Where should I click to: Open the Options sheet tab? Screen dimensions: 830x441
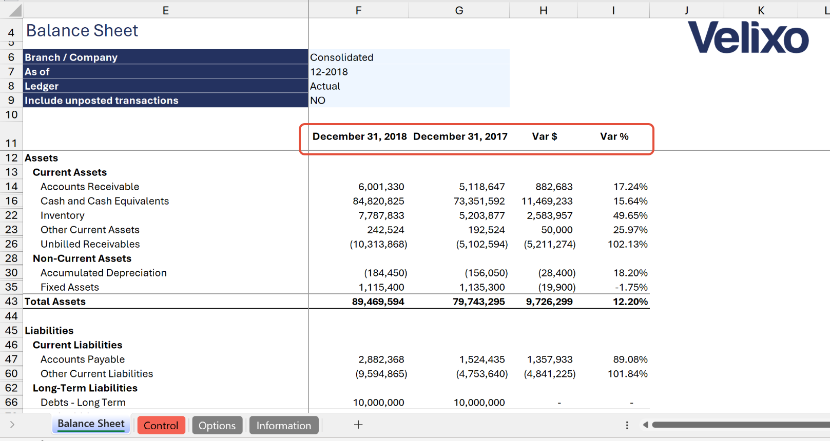[x=217, y=425]
